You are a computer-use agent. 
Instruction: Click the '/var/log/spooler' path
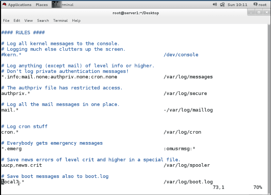tap(187, 165)
